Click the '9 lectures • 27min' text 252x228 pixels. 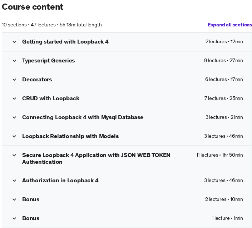click(223, 61)
